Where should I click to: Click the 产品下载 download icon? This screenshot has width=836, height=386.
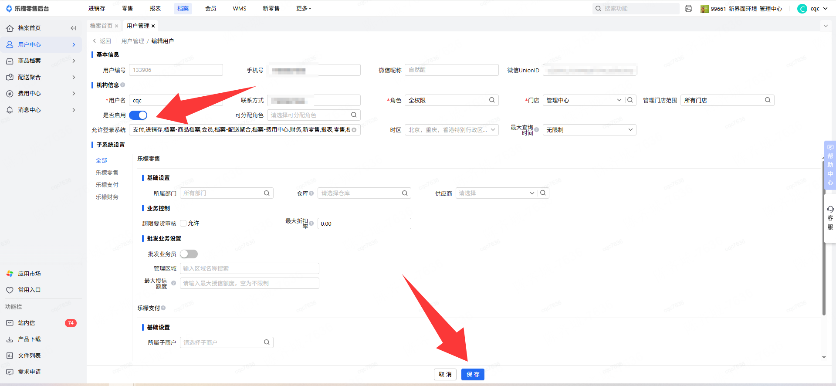[x=10, y=339]
